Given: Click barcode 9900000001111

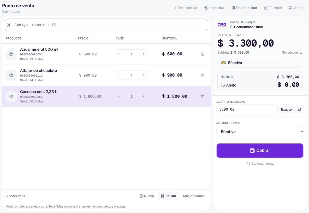Looking at the screenshot, I should [31, 76].
